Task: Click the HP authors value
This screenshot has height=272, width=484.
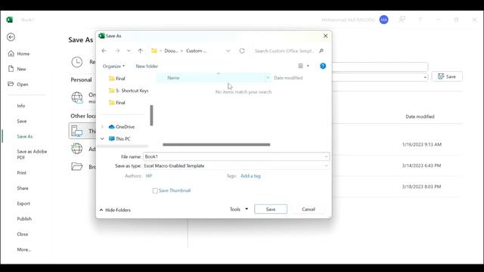Action: coord(149,176)
